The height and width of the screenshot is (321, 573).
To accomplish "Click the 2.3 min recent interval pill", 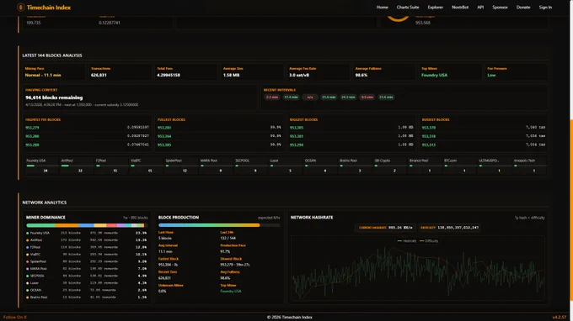I will coord(272,97).
